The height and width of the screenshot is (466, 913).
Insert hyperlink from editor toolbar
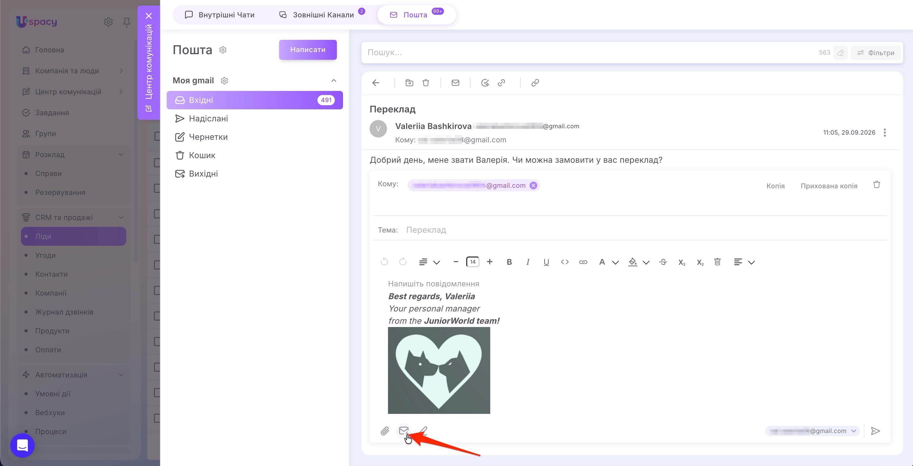coord(583,262)
